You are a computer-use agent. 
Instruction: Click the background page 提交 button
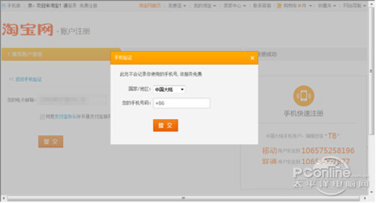coord(51,142)
